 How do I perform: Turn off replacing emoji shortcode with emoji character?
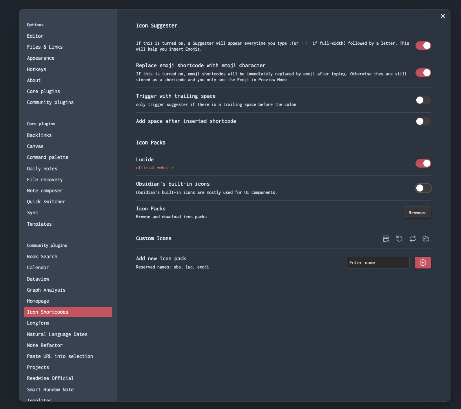423,73
